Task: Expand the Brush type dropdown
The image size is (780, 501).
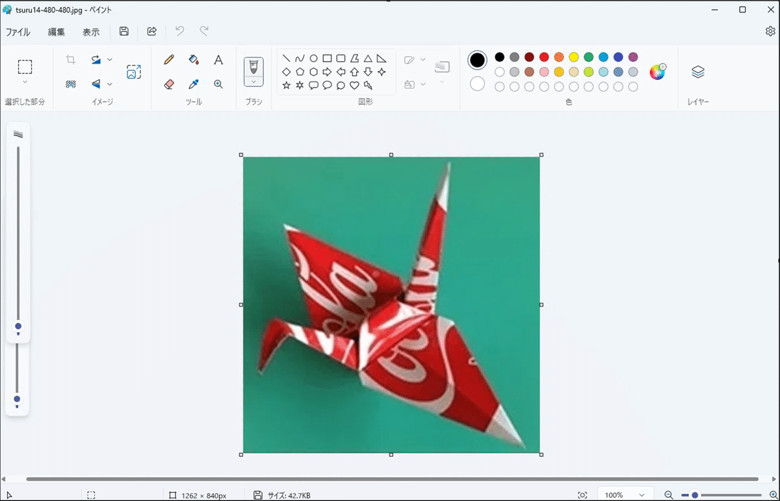Action: [x=253, y=82]
